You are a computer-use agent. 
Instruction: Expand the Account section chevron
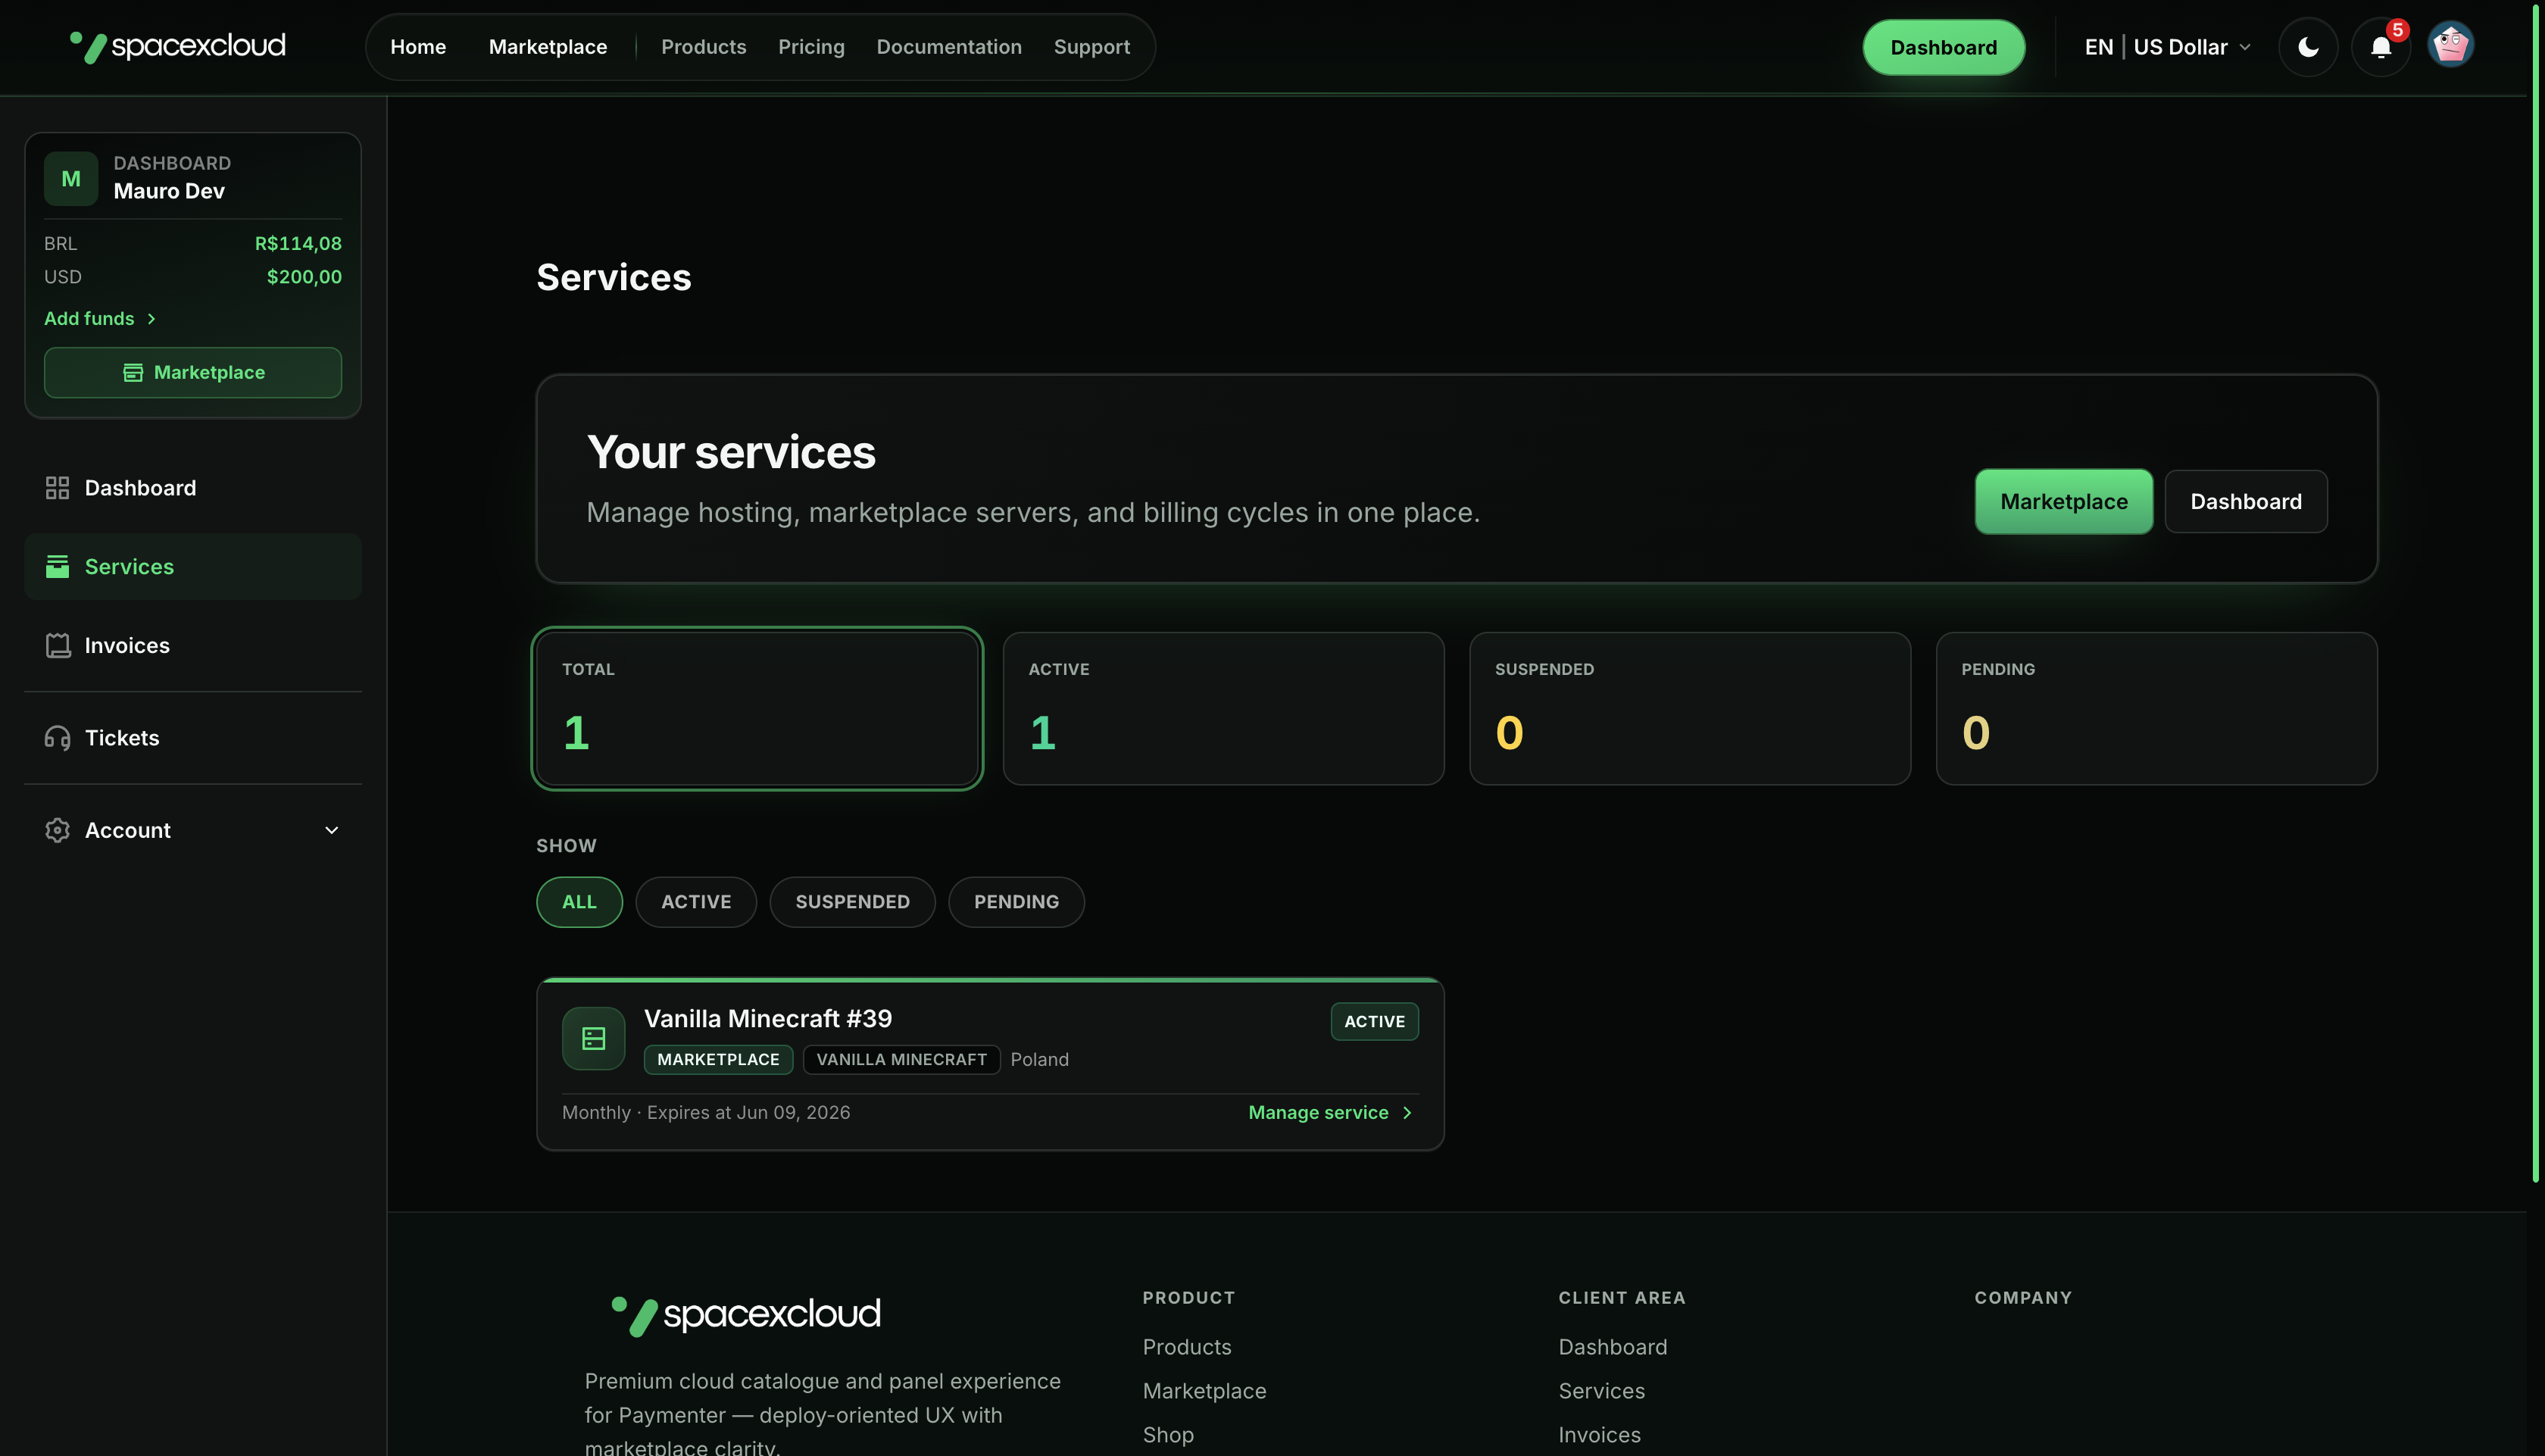[x=332, y=830]
